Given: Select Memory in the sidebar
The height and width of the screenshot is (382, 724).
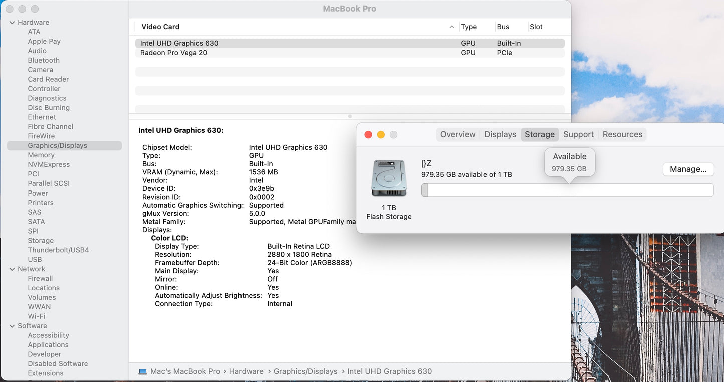Looking at the screenshot, I should point(41,155).
